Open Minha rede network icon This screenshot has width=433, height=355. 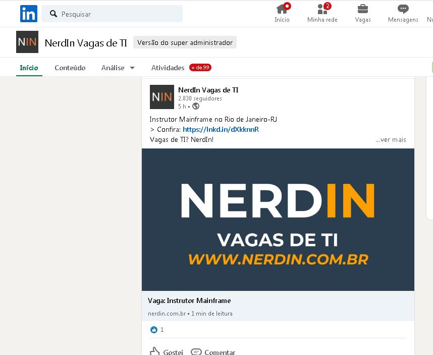(322, 13)
